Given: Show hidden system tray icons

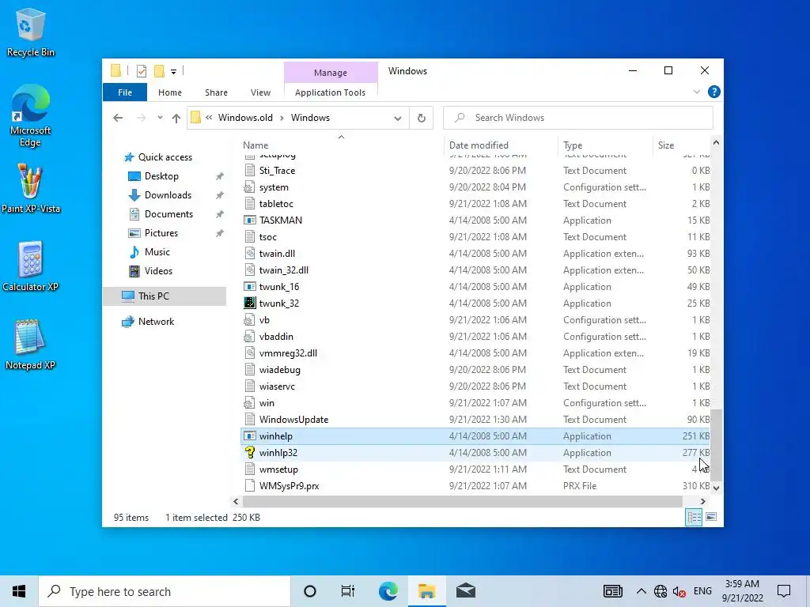Looking at the screenshot, I should point(641,591).
